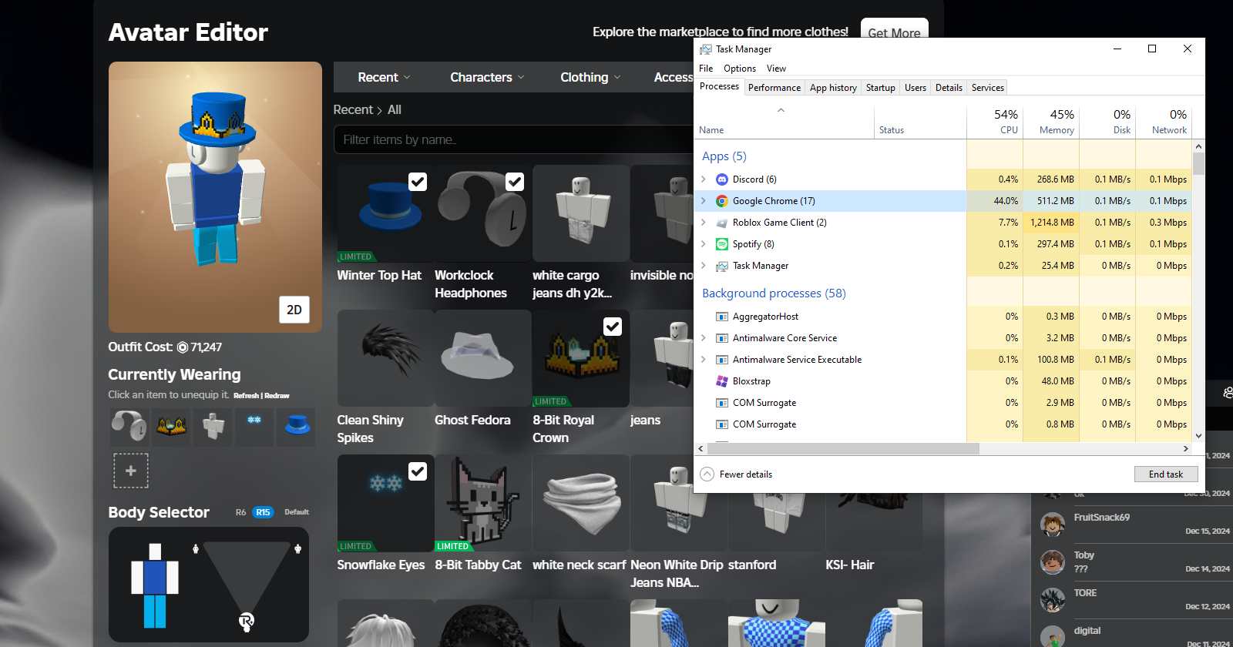Viewport: 1233px width, 647px height.
Task: Switch to the Services tab
Action: (987, 88)
